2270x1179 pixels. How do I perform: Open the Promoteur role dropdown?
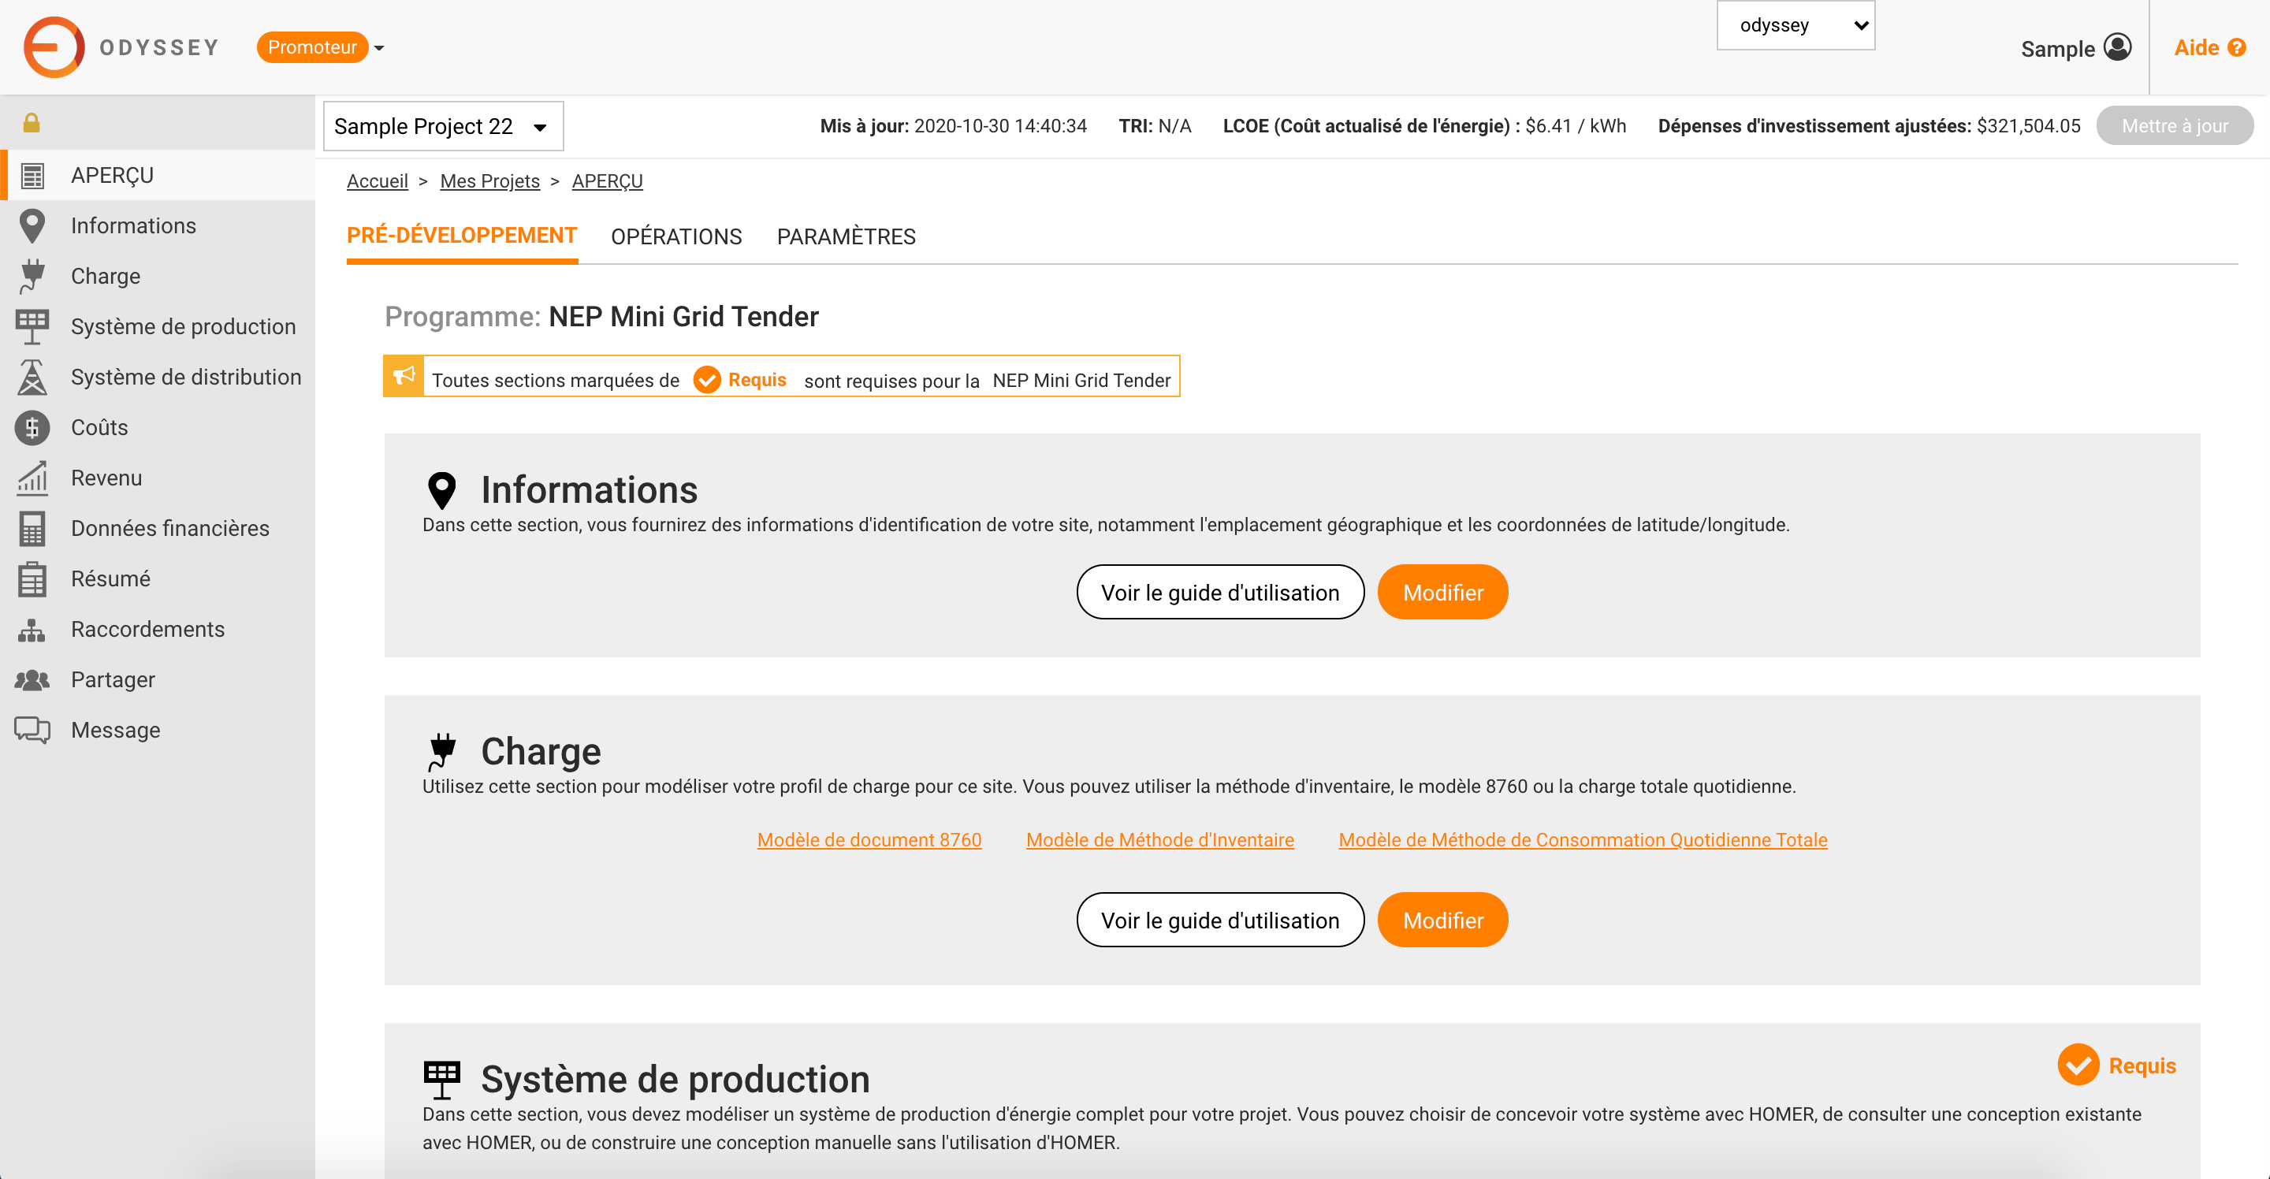click(x=321, y=47)
